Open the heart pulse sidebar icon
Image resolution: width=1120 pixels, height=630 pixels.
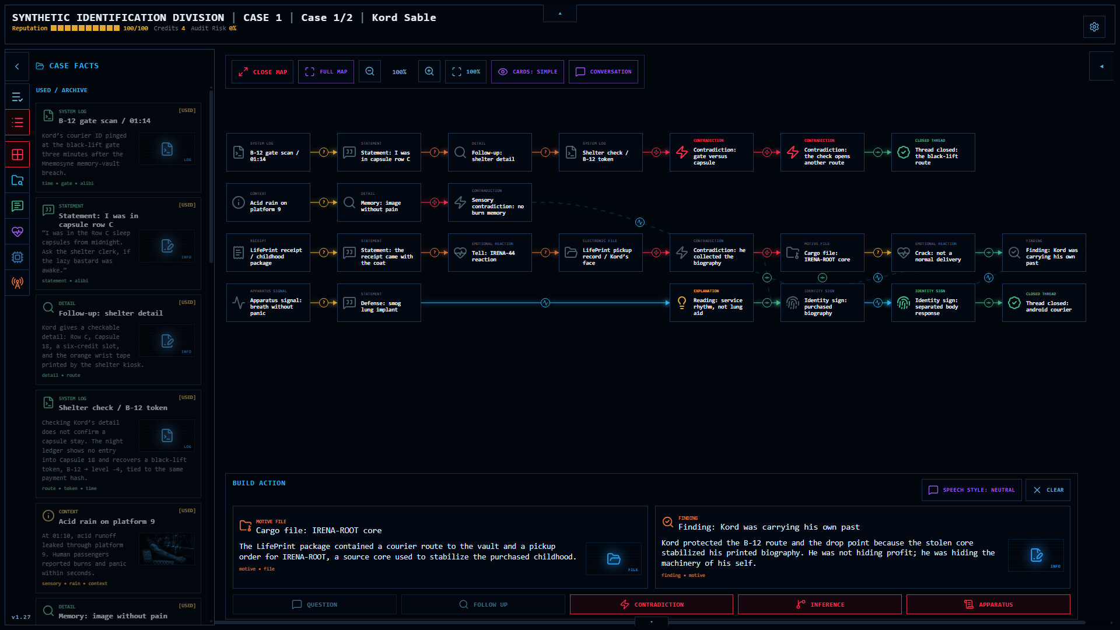[x=17, y=232]
